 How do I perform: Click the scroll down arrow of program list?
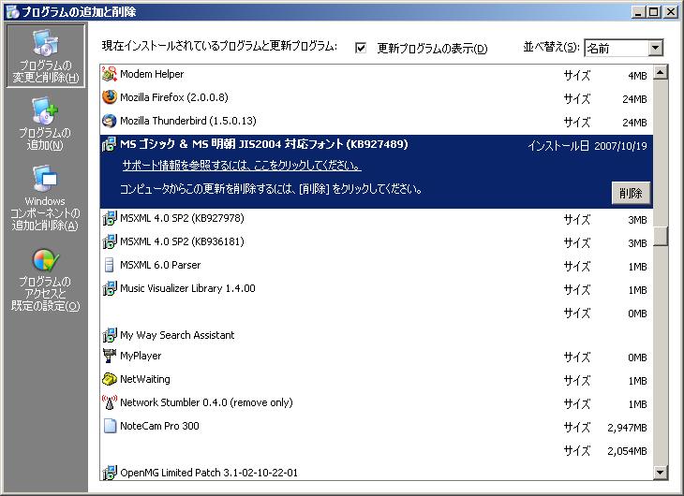661,472
